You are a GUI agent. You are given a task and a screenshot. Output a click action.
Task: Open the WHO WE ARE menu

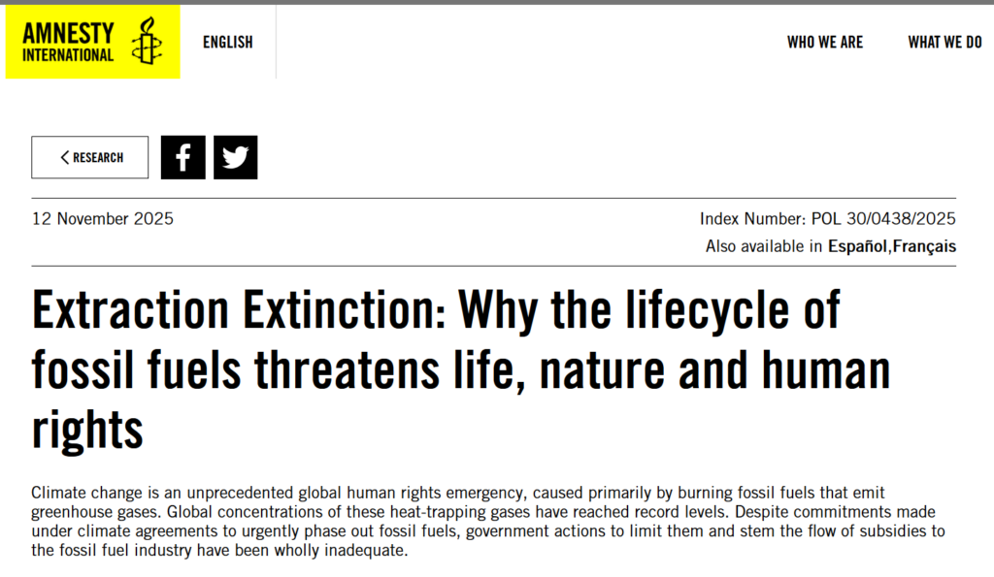point(825,43)
